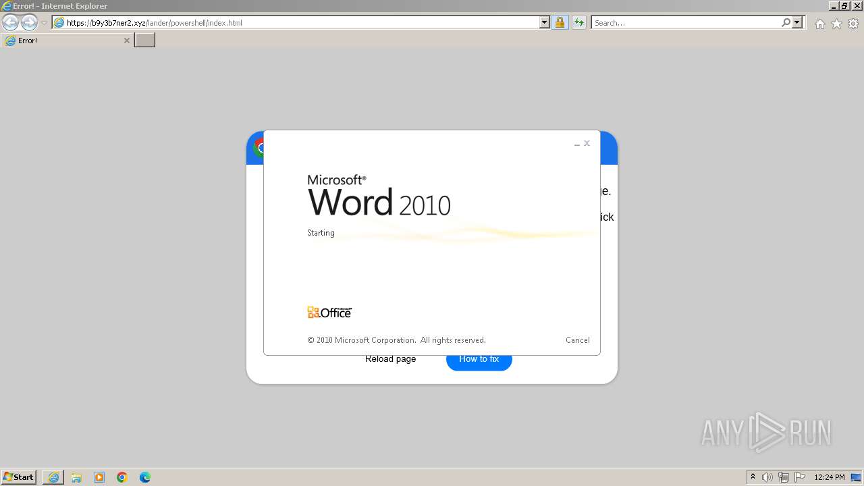Image resolution: width=864 pixels, height=486 pixels.
Task: Minimize the Word splash screen
Action: [577, 144]
